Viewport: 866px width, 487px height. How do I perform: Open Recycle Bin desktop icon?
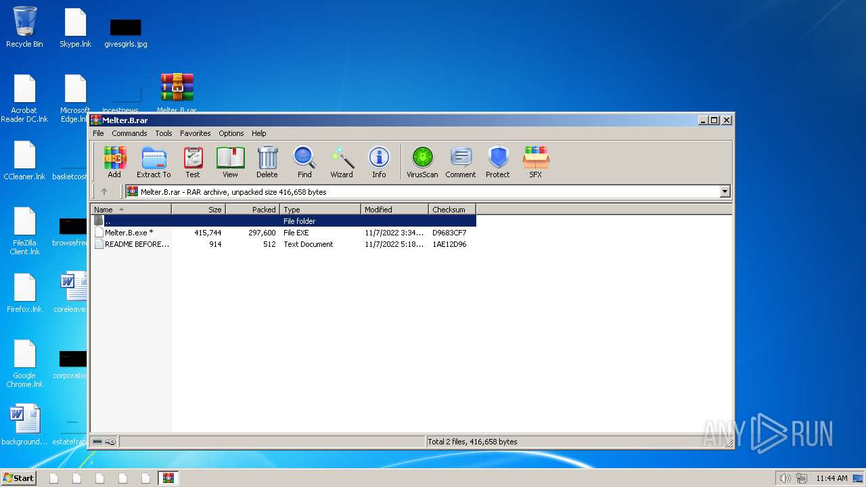(x=24, y=28)
